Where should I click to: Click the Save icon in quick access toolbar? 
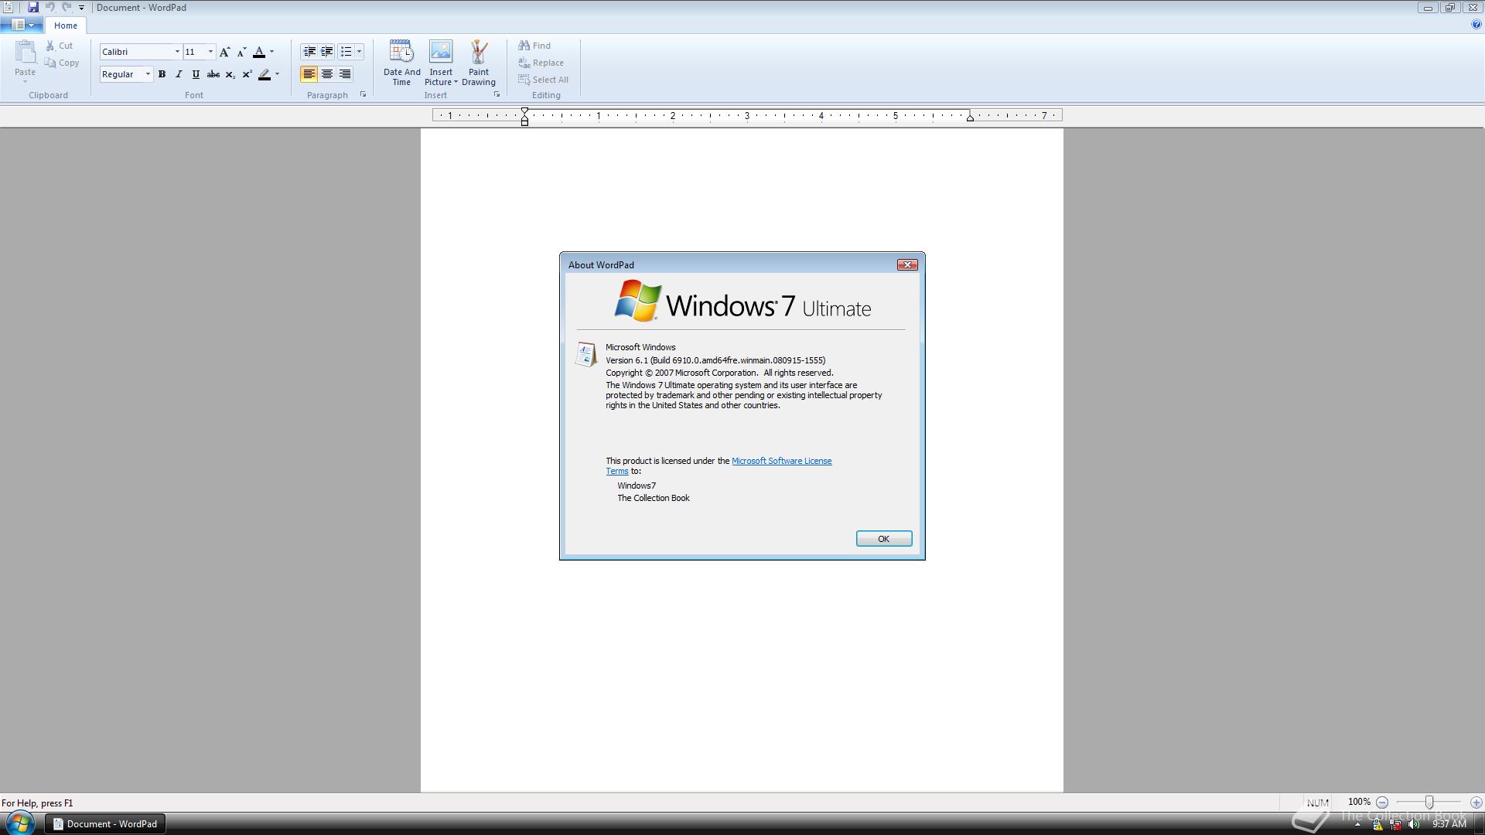33,7
